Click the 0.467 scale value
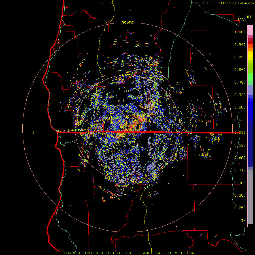The image size is (255, 255). click(240, 158)
